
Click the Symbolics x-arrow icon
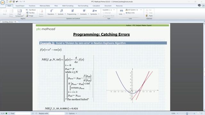click(x=94, y=11)
